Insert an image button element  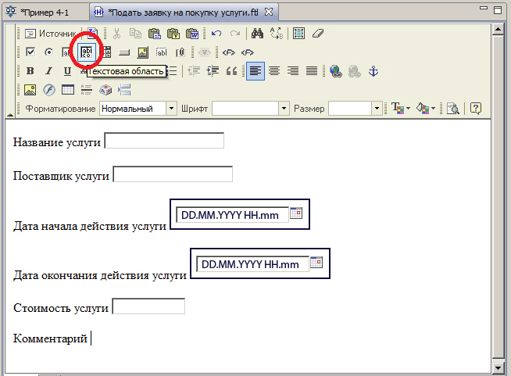coord(143,52)
